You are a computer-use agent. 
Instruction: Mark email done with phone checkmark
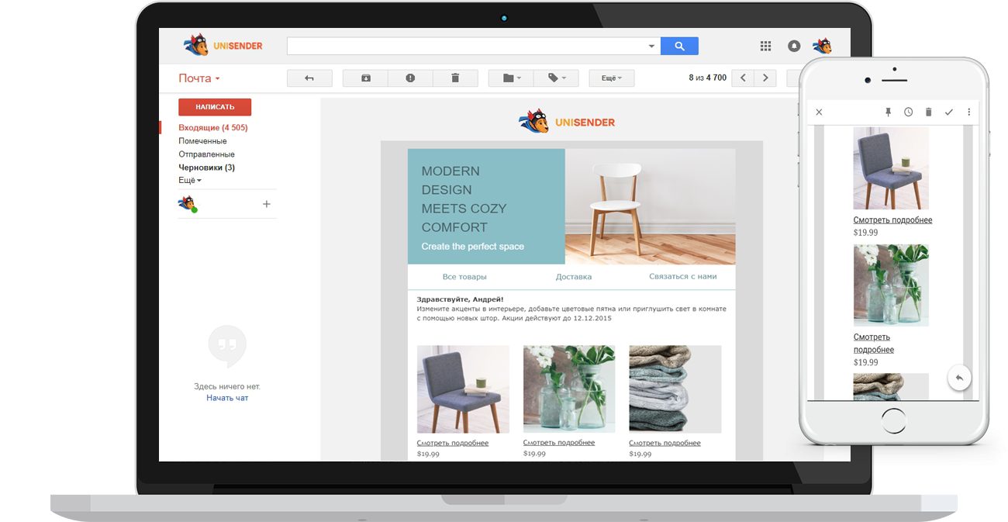(x=948, y=112)
